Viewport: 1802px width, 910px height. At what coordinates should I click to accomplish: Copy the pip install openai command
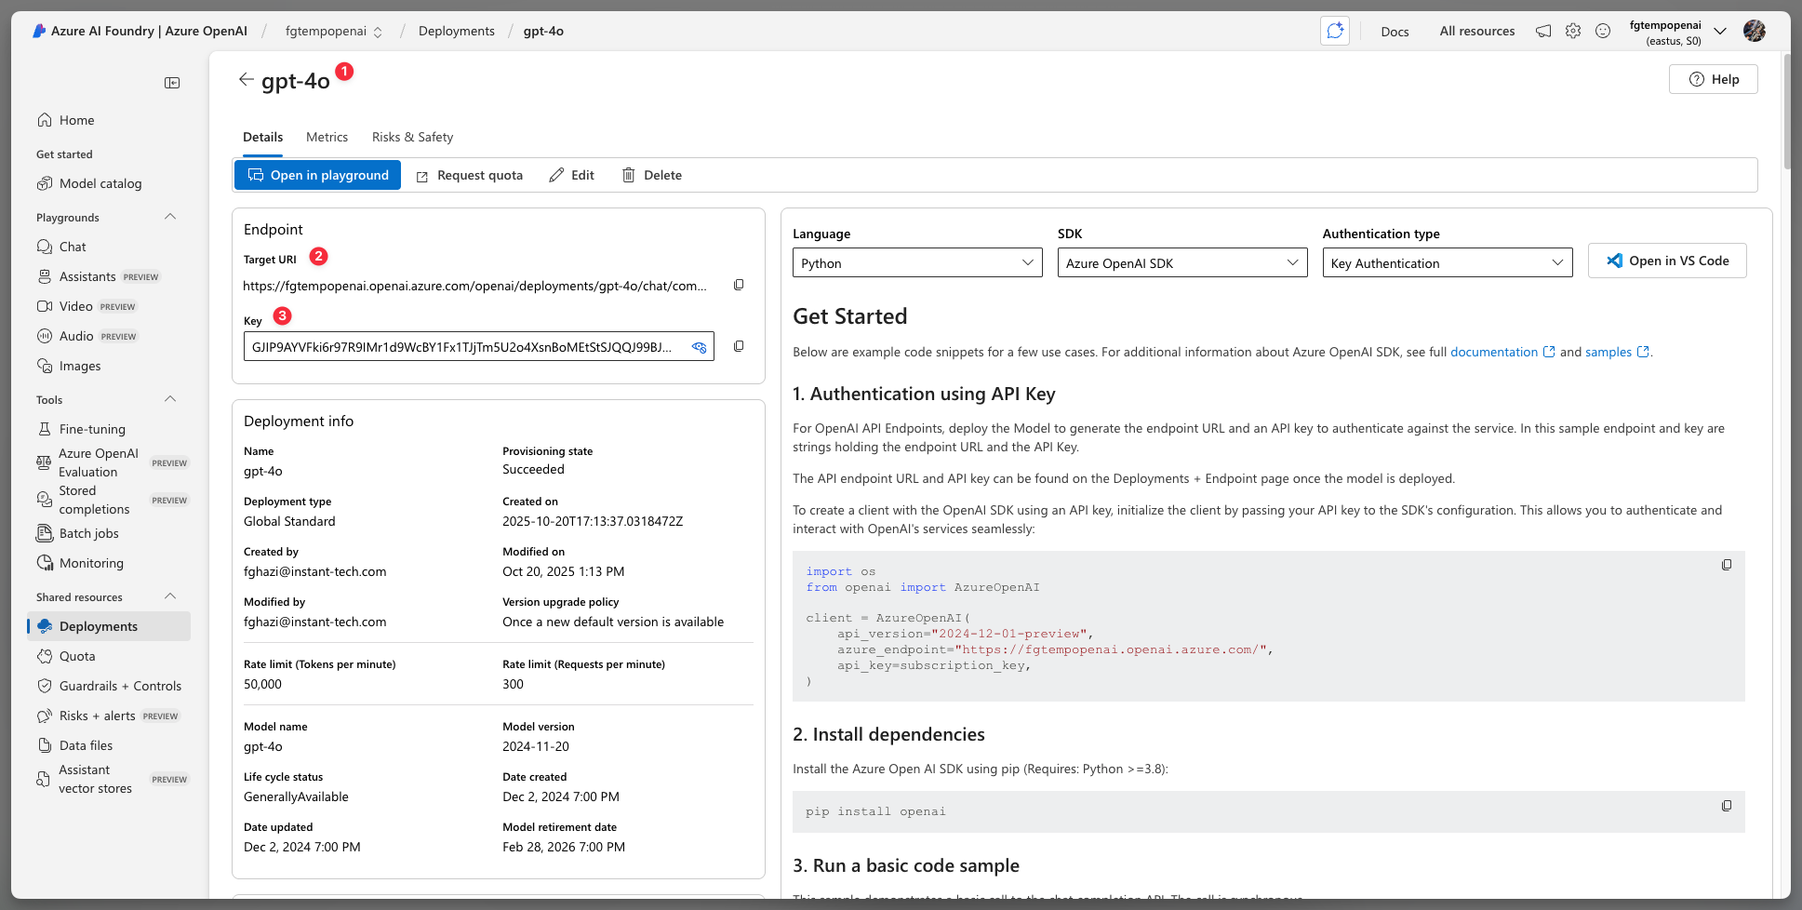tap(1727, 806)
